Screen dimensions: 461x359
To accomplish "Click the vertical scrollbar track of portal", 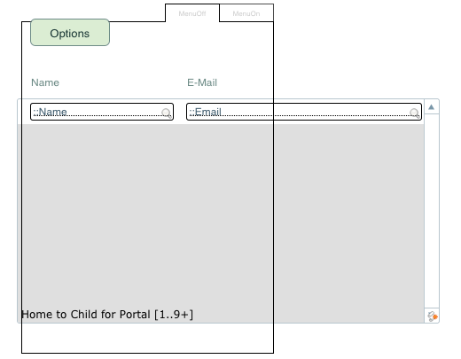I will click(432, 211).
